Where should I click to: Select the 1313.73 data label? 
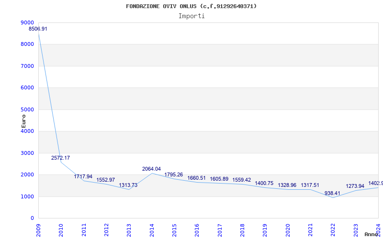pyautogui.click(x=128, y=185)
